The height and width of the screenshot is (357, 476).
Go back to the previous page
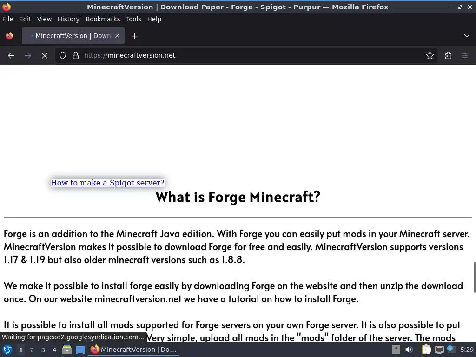(x=11, y=56)
